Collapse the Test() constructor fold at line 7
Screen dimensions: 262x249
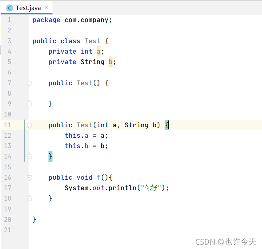29,83
